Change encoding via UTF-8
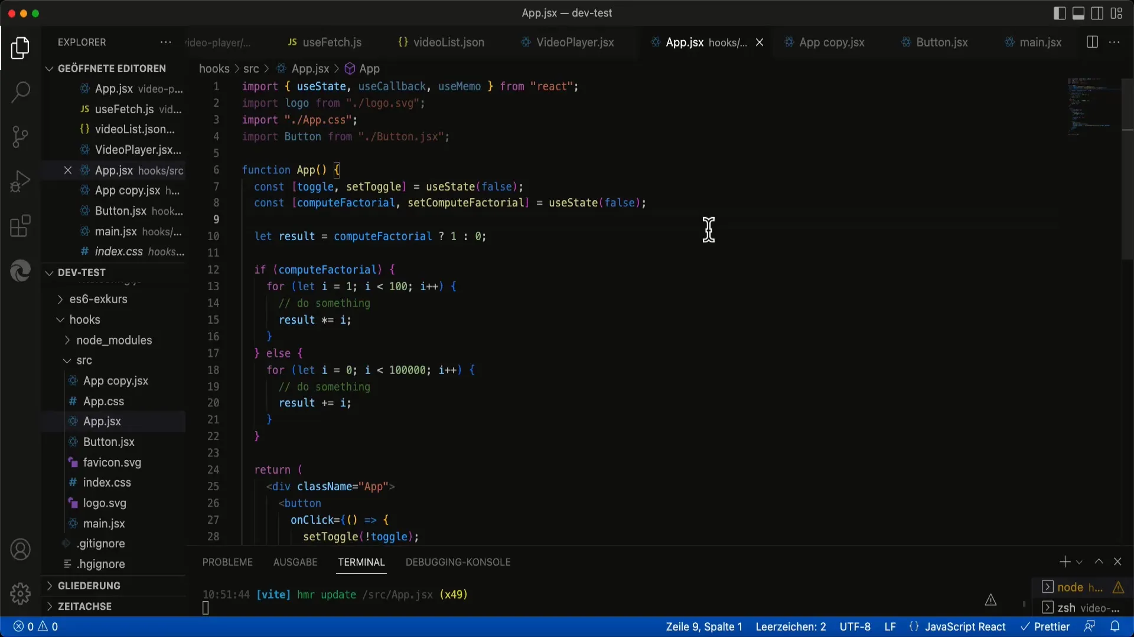The width and height of the screenshot is (1134, 637). click(855, 626)
